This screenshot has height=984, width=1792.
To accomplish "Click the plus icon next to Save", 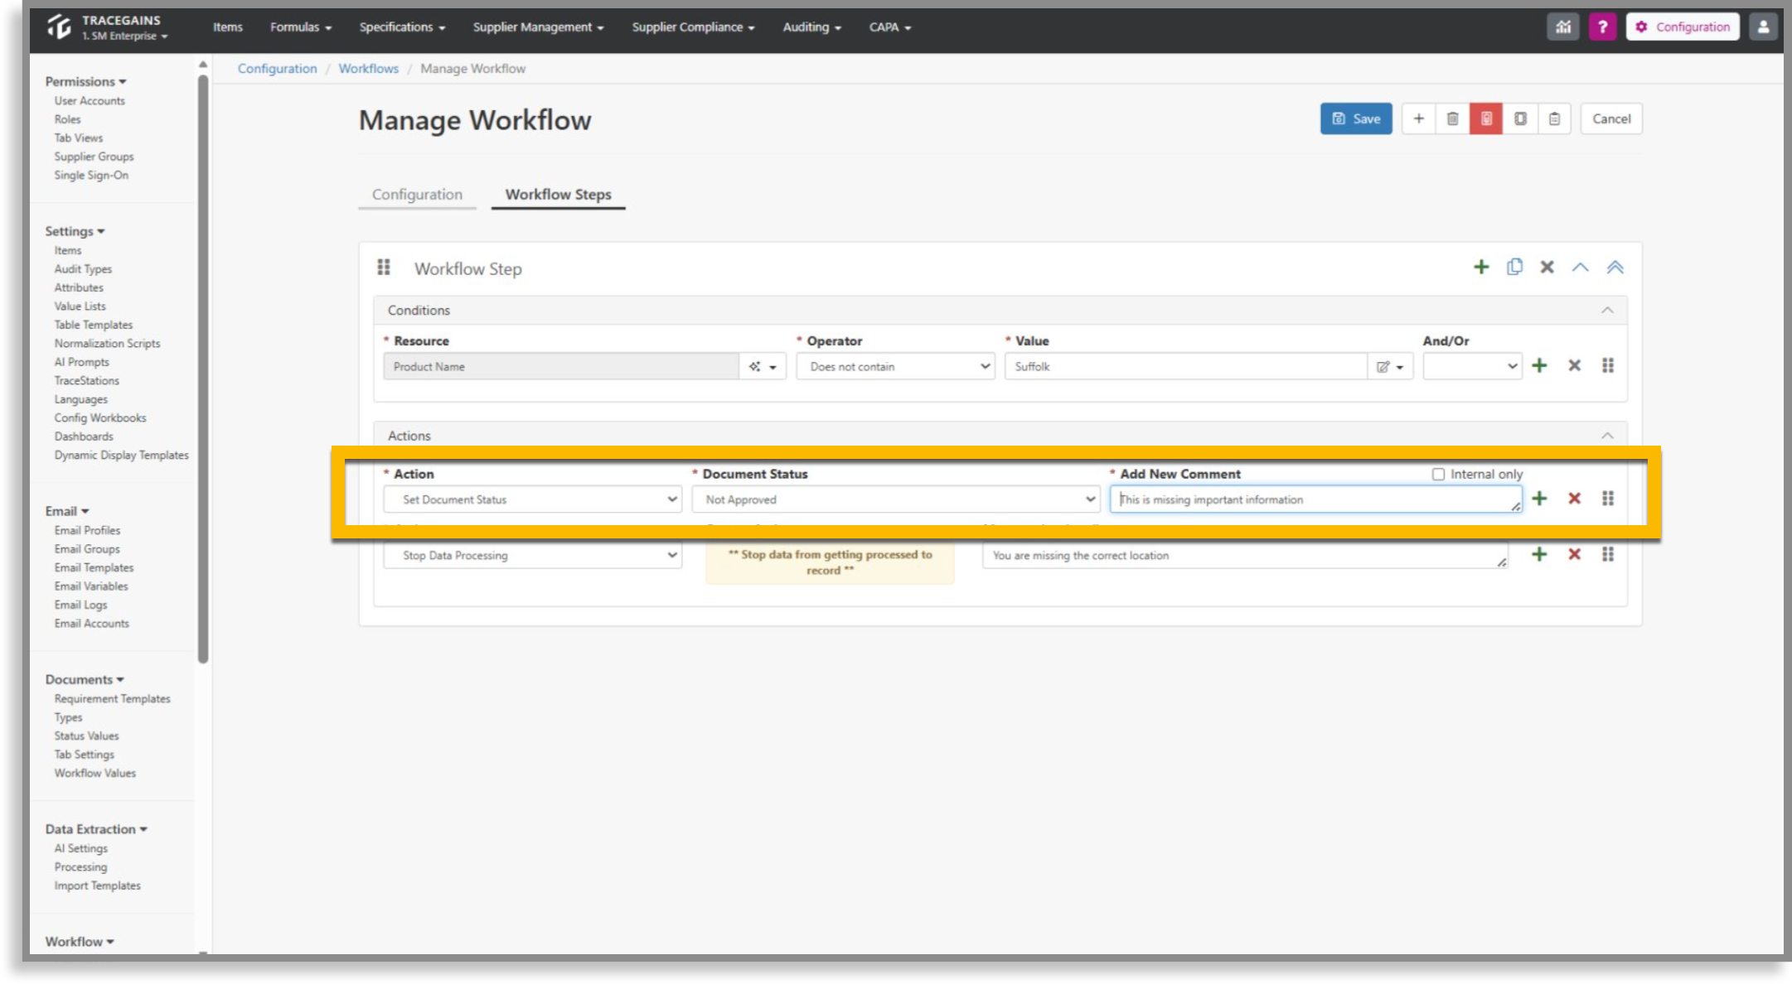I will click(1419, 118).
